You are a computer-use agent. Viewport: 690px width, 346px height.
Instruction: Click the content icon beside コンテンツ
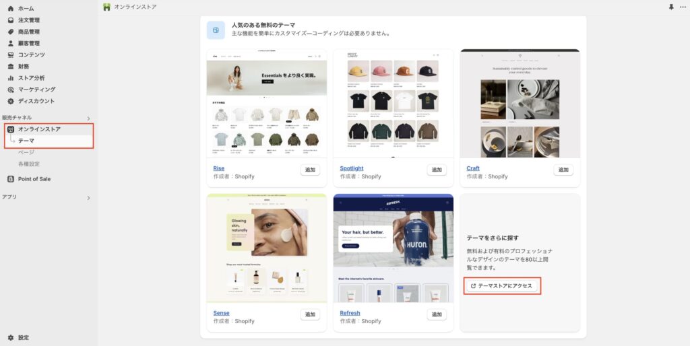tap(11, 55)
